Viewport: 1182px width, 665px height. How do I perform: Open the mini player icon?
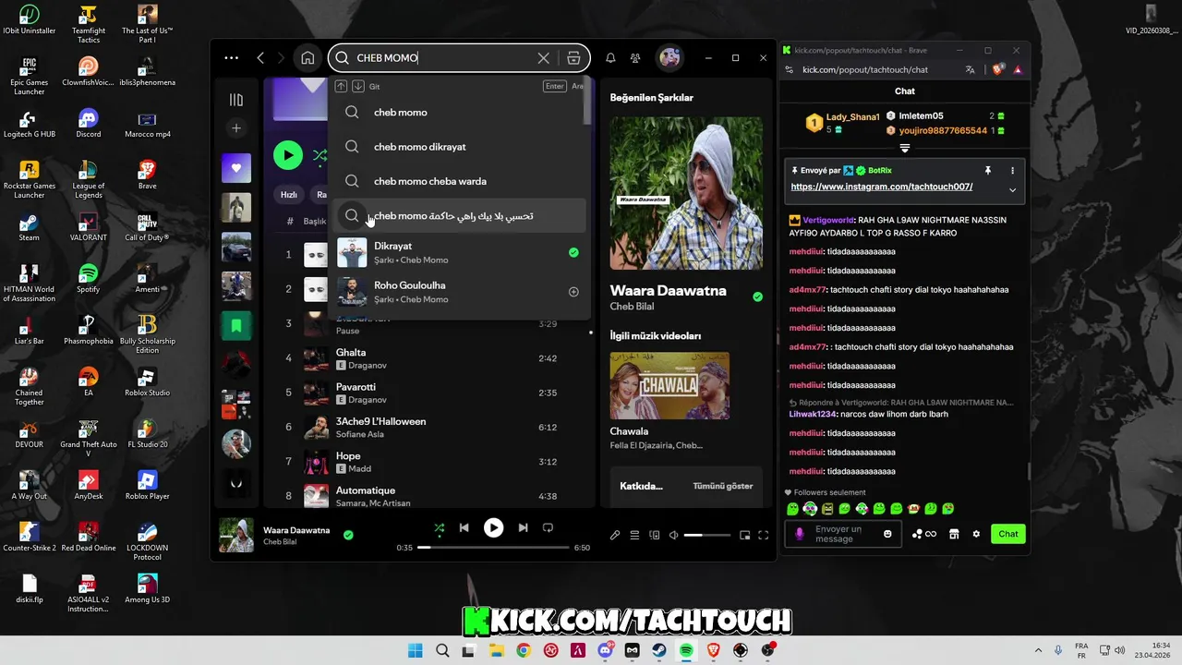click(x=744, y=535)
